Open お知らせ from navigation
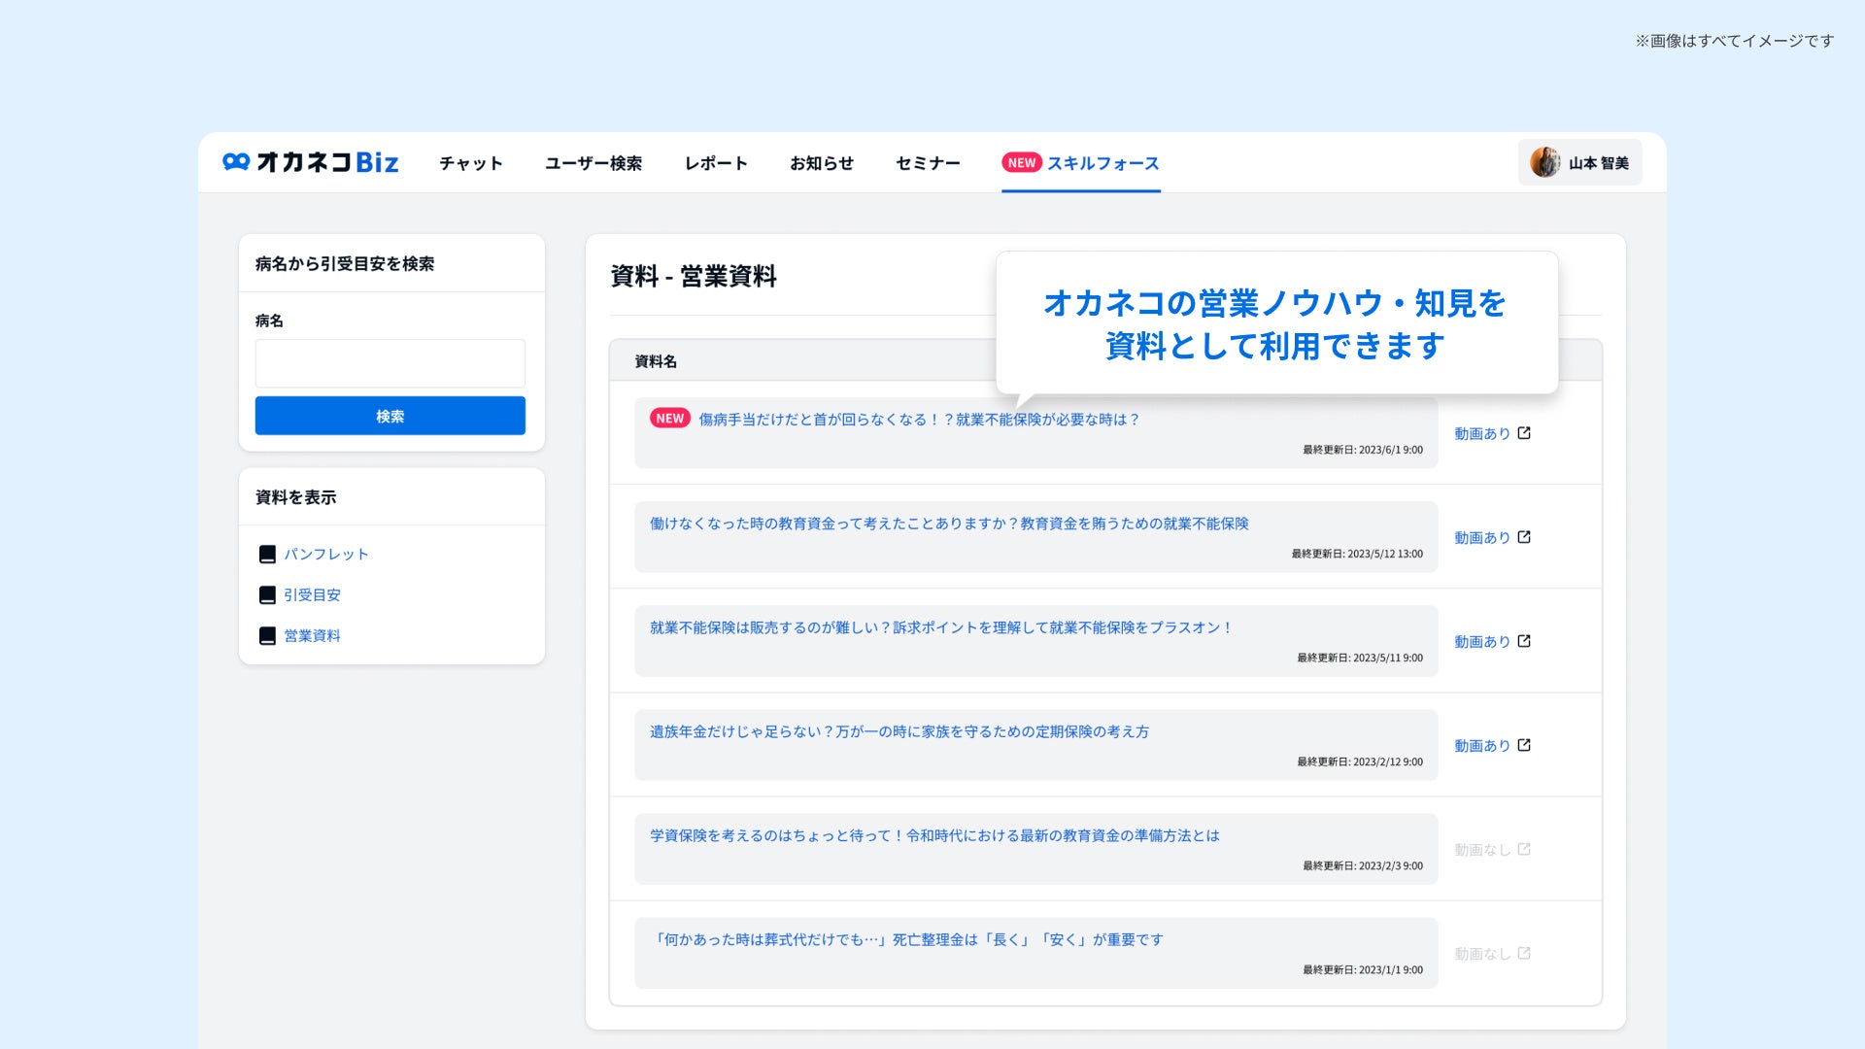This screenshot has width=1865, height=1049. point(822,163)
